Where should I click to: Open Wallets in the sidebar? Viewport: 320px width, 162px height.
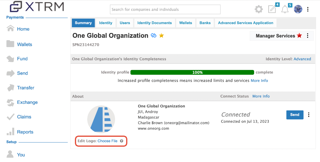[x=25, y=44]
